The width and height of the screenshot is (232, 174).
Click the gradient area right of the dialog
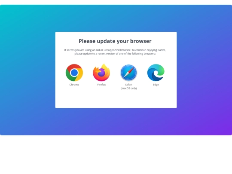[x=204, y=70]
